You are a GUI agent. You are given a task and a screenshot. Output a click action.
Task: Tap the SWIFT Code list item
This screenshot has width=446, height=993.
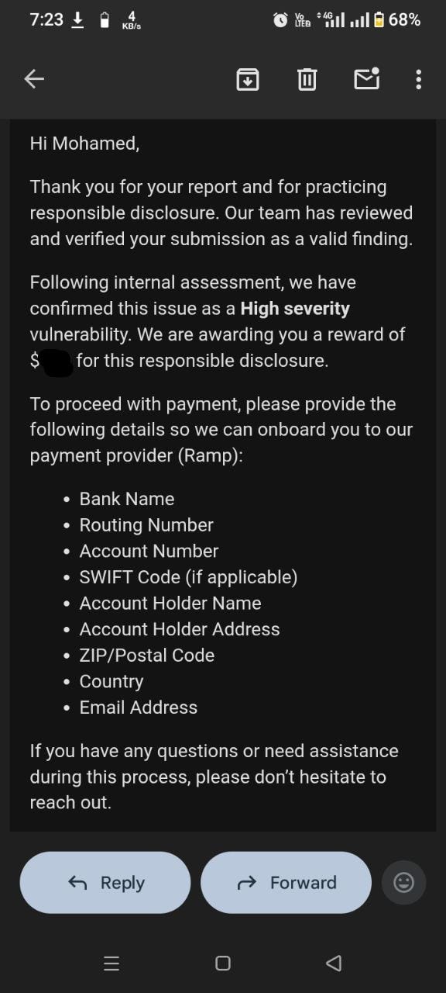(188, 577)
